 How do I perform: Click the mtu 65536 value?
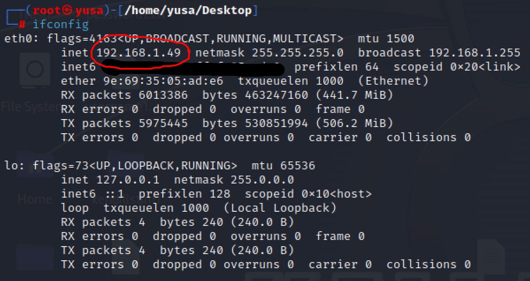point(283,165)
